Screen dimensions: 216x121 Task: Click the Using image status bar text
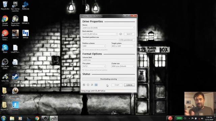[93, 91]
